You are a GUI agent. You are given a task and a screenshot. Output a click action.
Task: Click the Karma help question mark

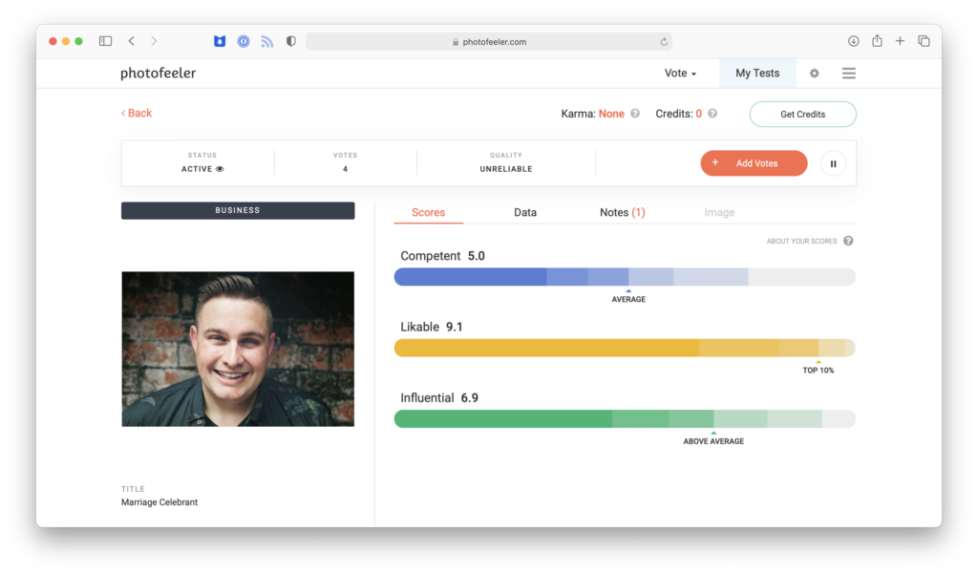coord(635,114)
